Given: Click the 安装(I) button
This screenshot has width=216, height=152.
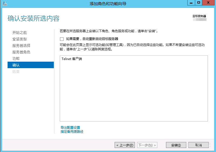Looking at the screenshot, I should tap(176, 145).
